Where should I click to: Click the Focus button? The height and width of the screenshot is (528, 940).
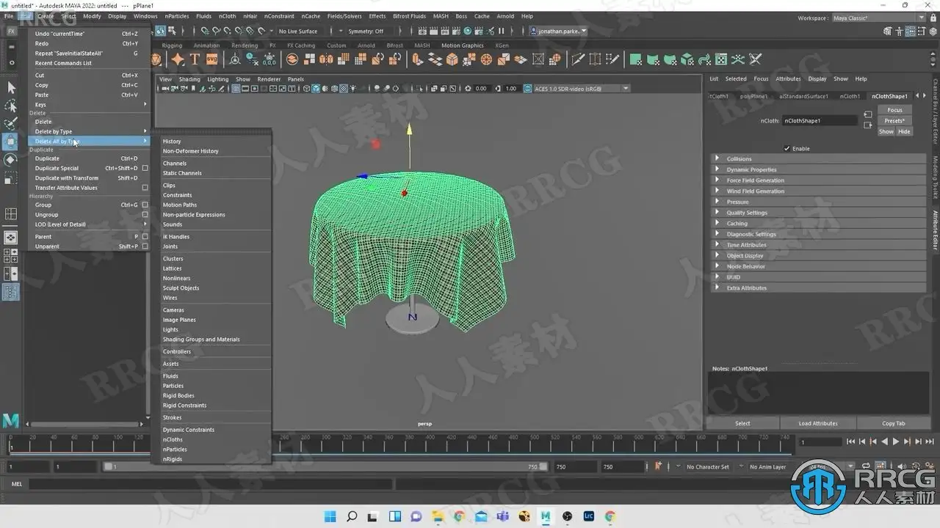[x=894, y=110]
